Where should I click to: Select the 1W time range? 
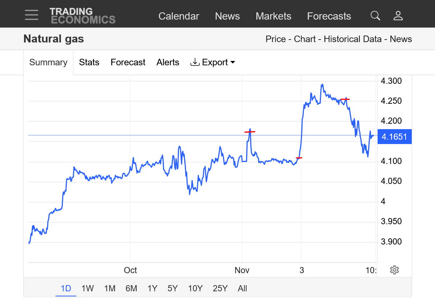(x=88, y=288)
